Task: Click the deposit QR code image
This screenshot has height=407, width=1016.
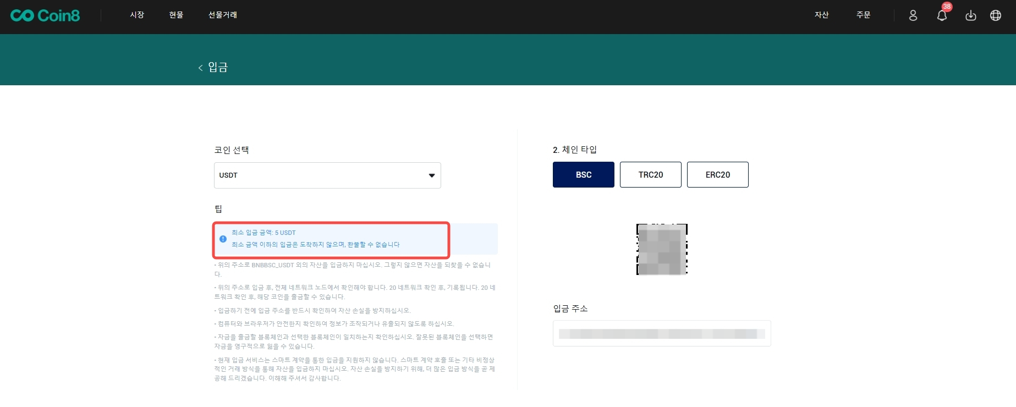Action: pos(662,249)
